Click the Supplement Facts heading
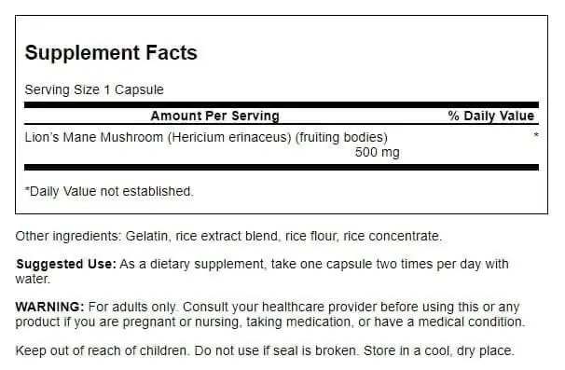This screenshot has width=565, height=370. tap(111, 52)
